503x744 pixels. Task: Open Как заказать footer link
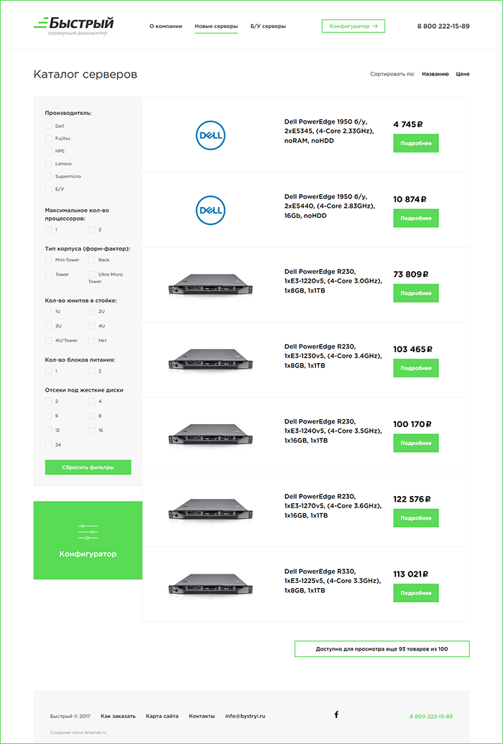118,716
